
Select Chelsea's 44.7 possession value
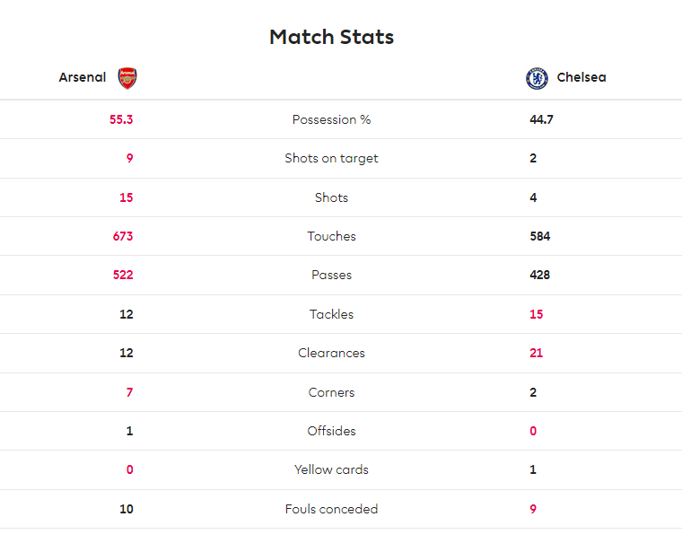coord(541,119)
